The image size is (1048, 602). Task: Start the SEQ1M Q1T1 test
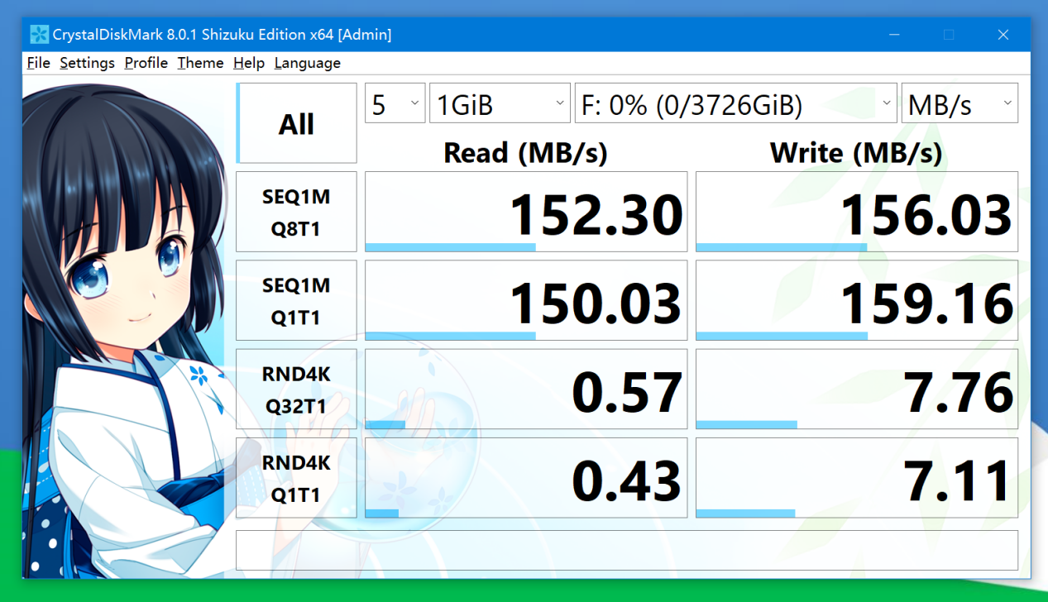296,300
